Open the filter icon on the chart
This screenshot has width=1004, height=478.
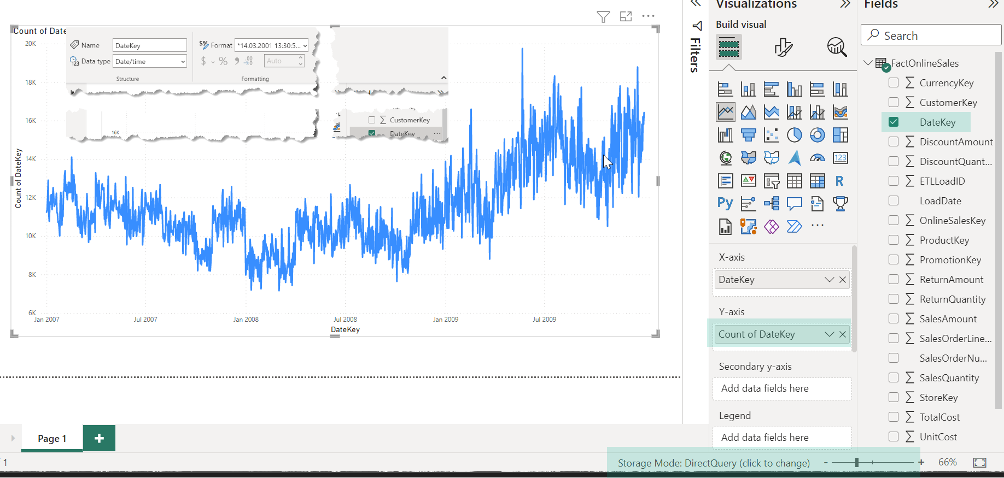[x=603, y=17]
